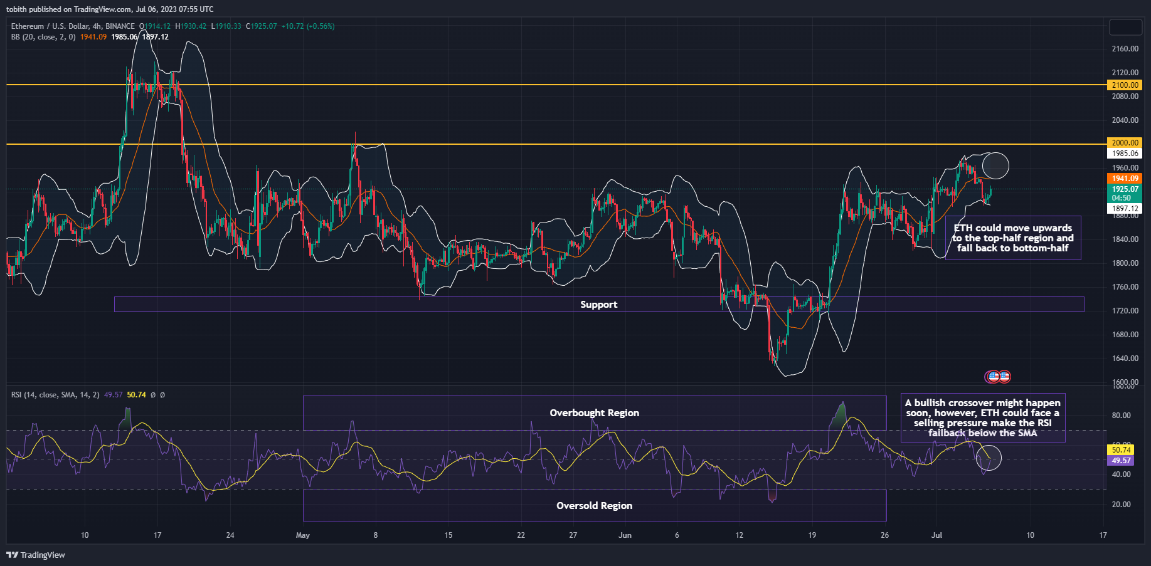Image resolution: width=1151 pixels, height=566 pixels.
Task: Click the high value H1930.42 in the legend
Action: [191, 26]
